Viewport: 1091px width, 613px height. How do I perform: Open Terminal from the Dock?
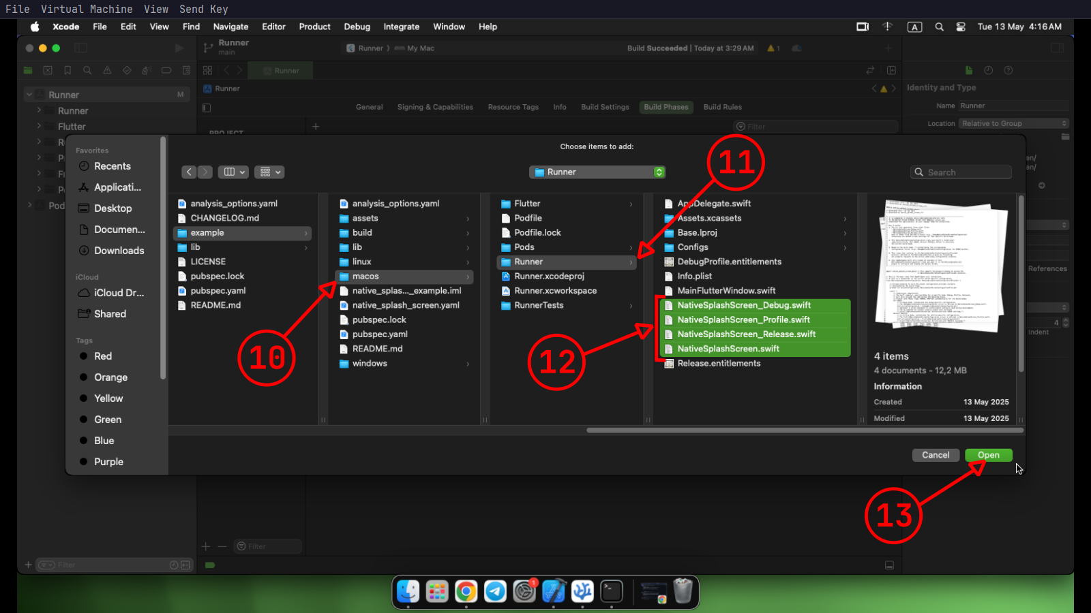612,591
